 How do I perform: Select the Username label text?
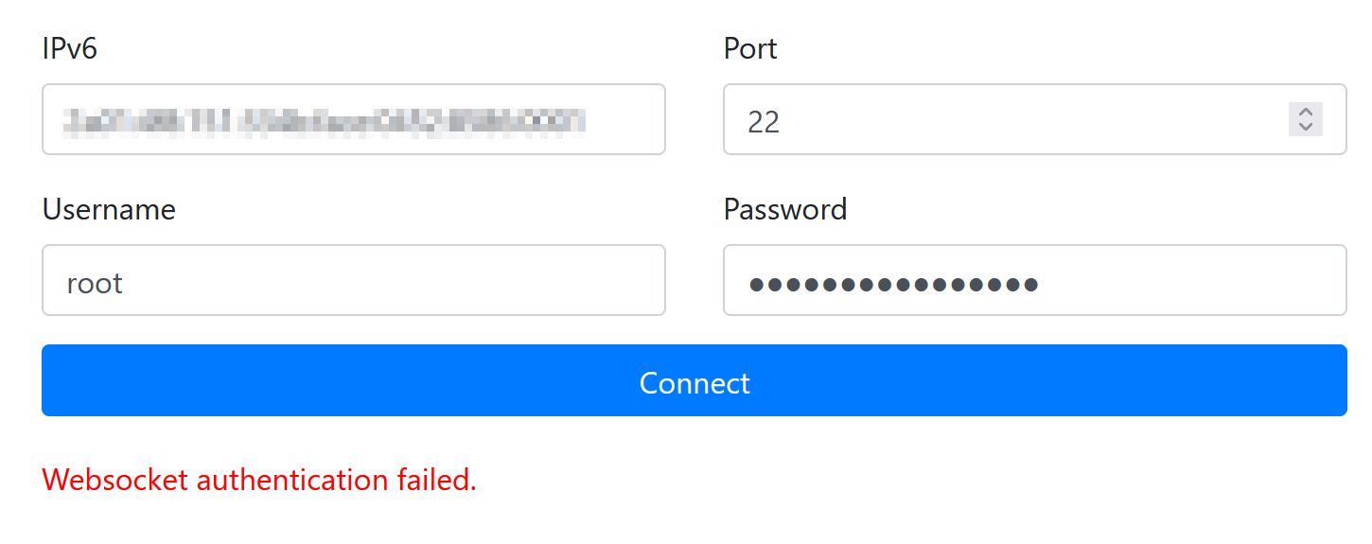109,209
